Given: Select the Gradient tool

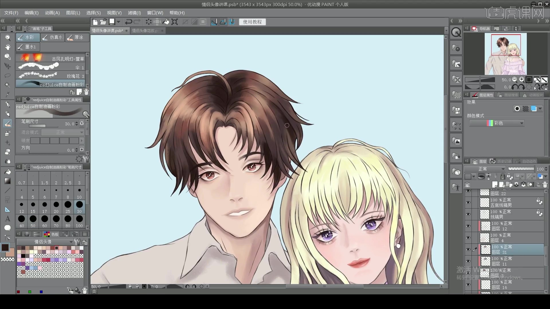Looking at the screenshot, I should pos(8,181).
